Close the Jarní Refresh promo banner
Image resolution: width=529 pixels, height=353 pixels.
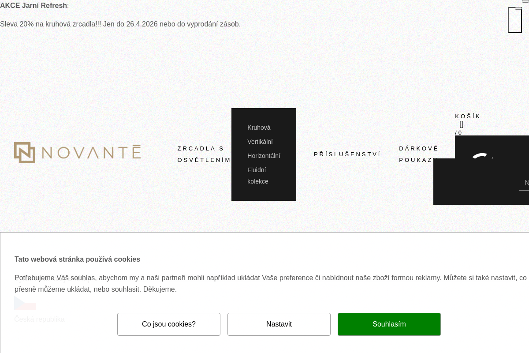[x=514, y=20]
